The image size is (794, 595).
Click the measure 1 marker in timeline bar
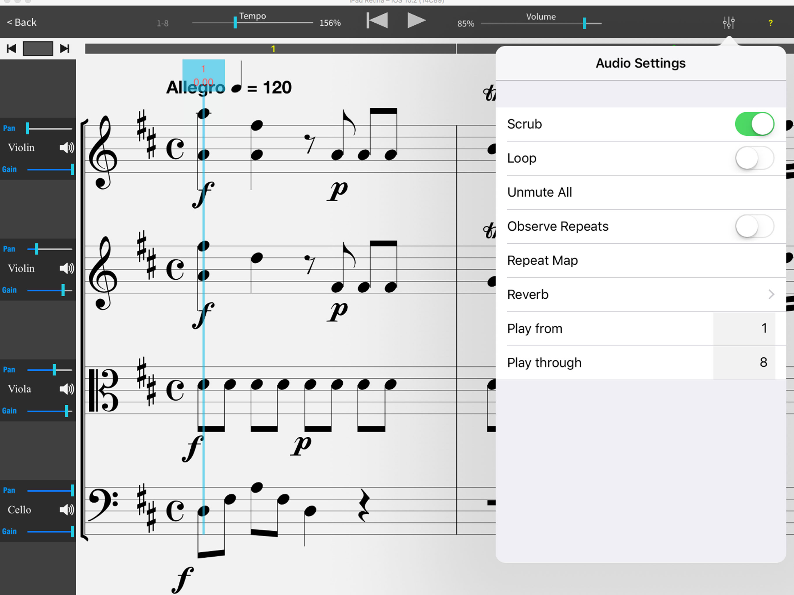273,49
